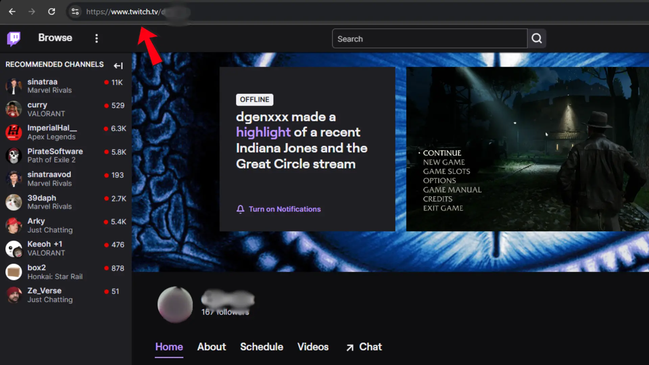The height and width of the screenshot is (365, 649).
Task: Switch to the Videos tab
Action: pos(313,347)
